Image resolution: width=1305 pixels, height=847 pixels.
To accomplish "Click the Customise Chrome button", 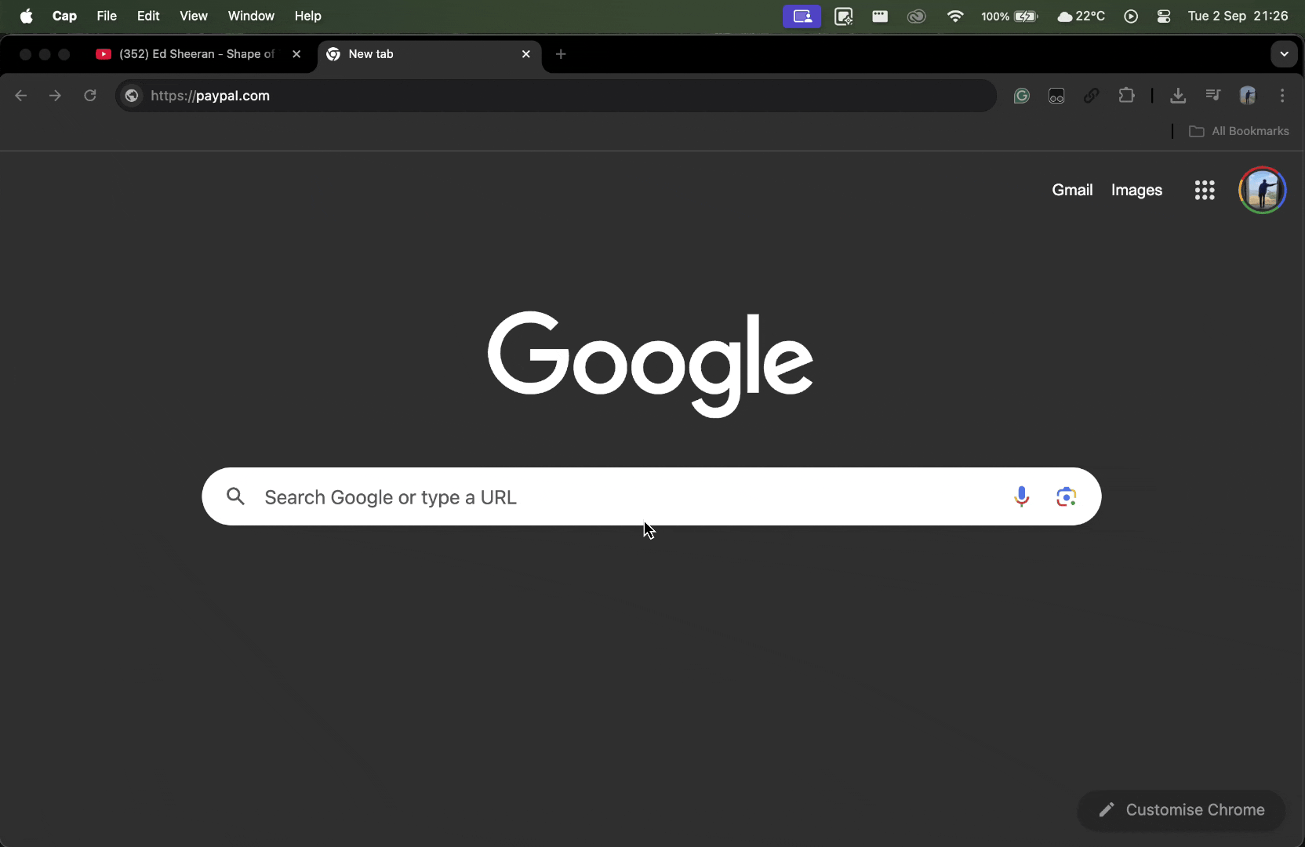I will coord(1181,810).
